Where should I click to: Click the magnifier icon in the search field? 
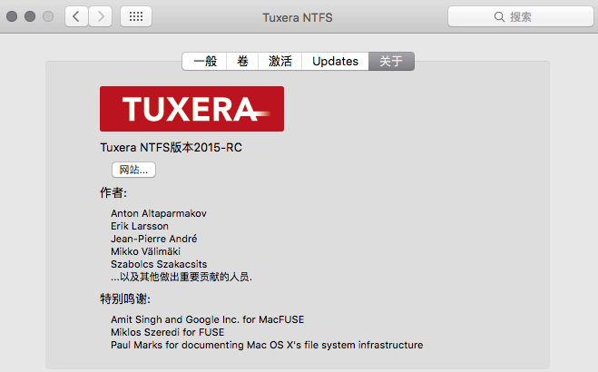tap(499, 16)
